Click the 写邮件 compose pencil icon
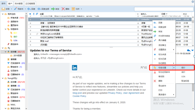The image size is (195, 110). (15, 9)
